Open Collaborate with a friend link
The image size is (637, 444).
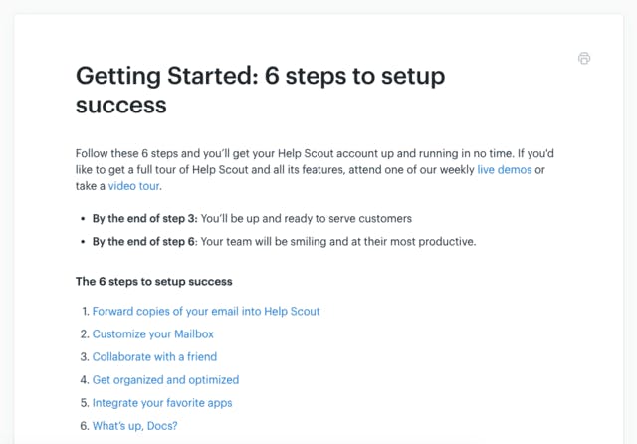coord(154,357)
